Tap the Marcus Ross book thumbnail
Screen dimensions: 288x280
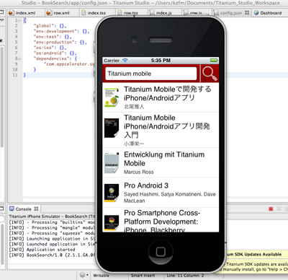coord(112,163)
